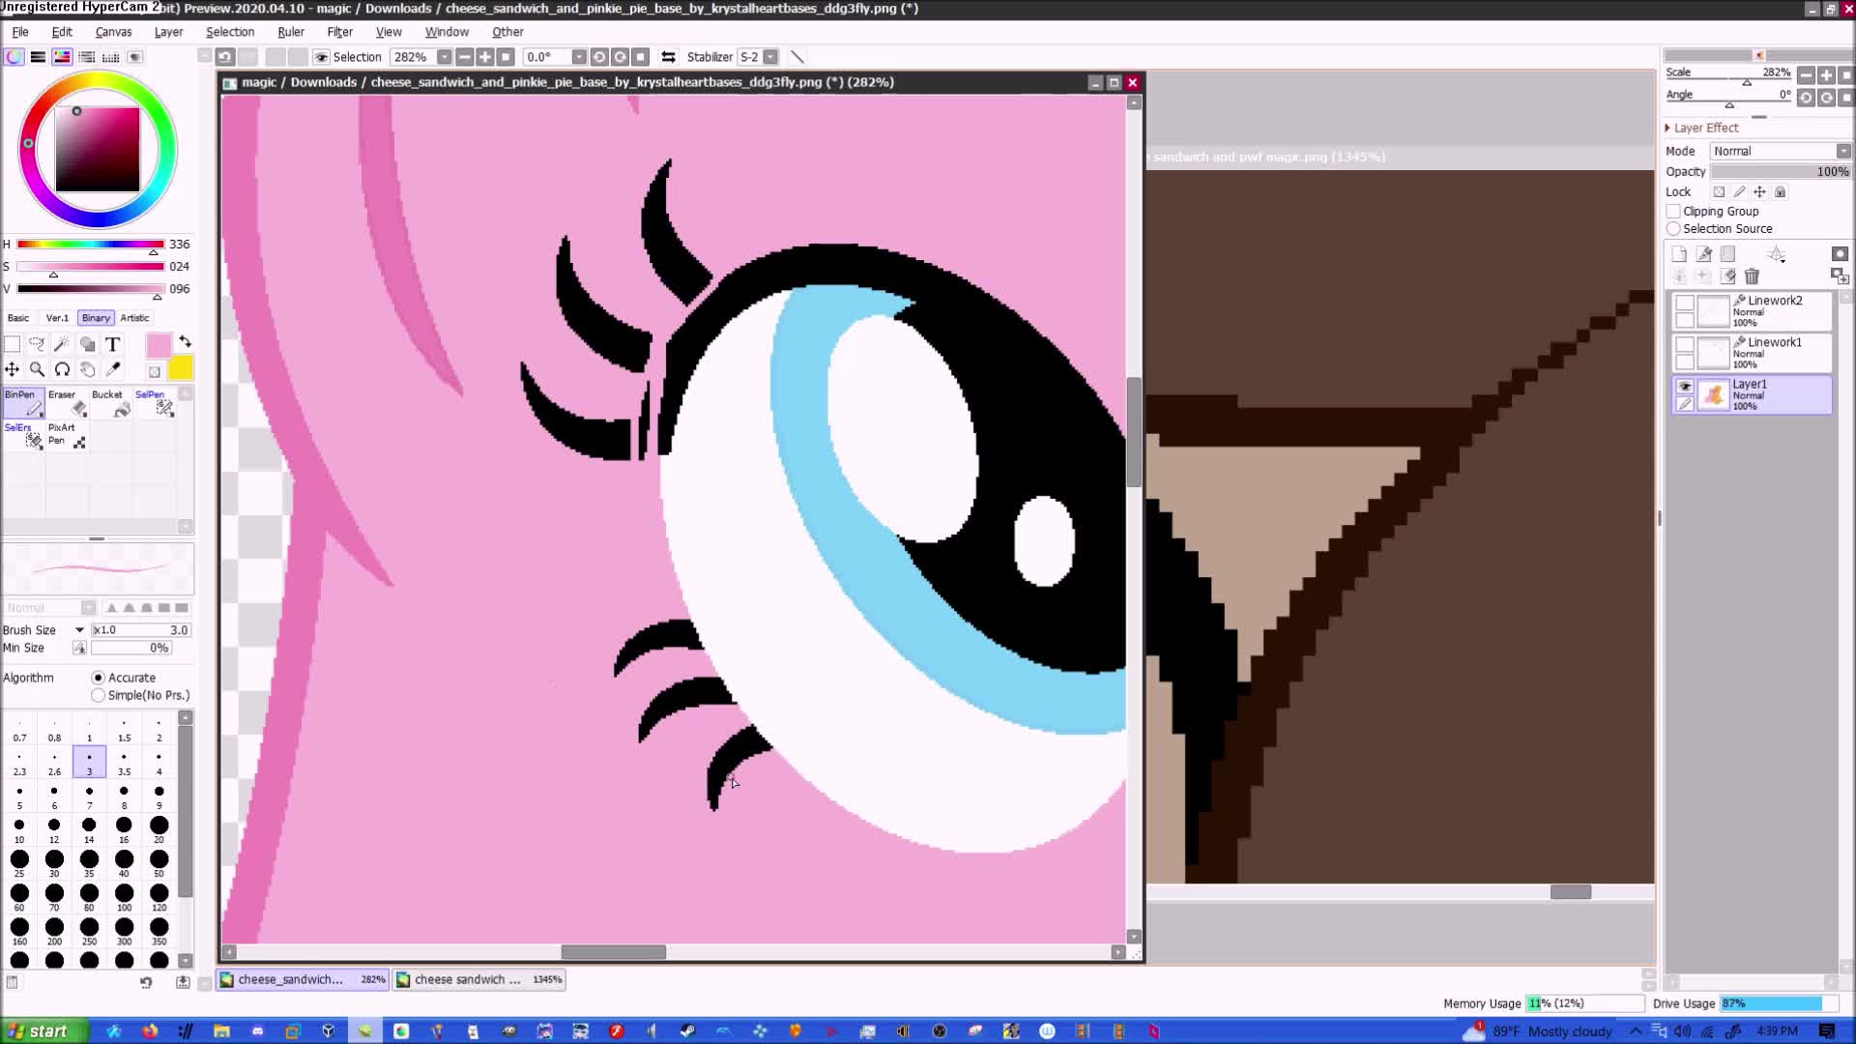Image resolution: width=1856 pixels, height=1044 pixels.
Task: Choose the Eraser brush
Action: pyautogui.click(x=68, y=403)
